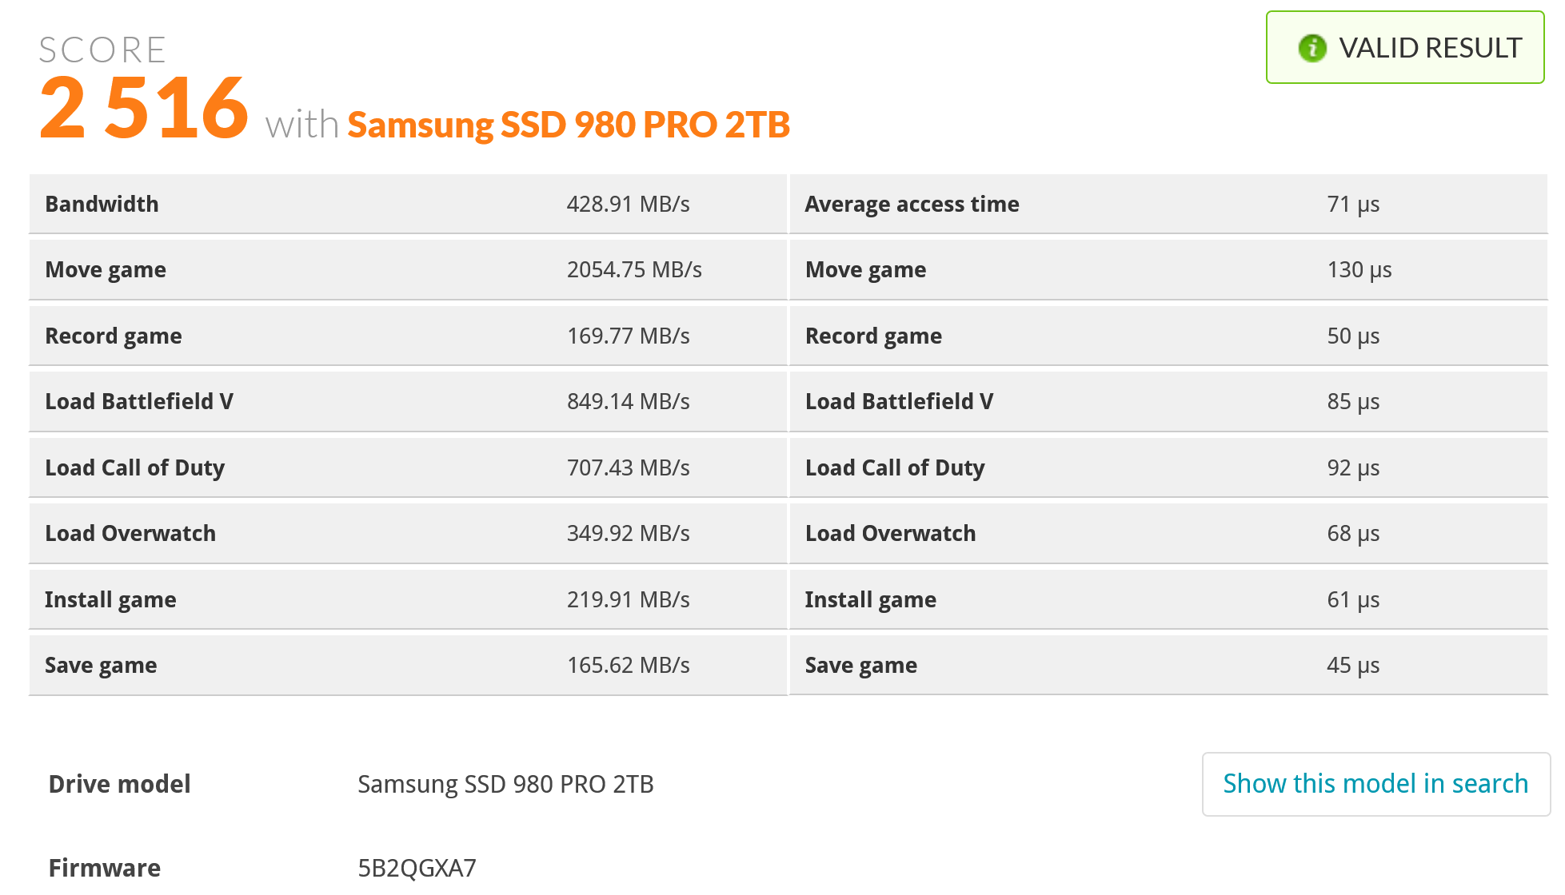Open Show this model in search

(1375, 783)
